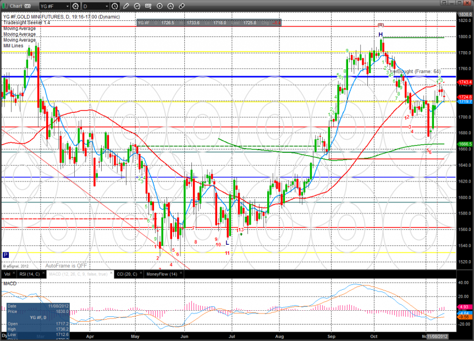This screenshot has width=474, height=341.
Task: Click the AutoFrame is OFF text
Action: [x=66, y=266]
